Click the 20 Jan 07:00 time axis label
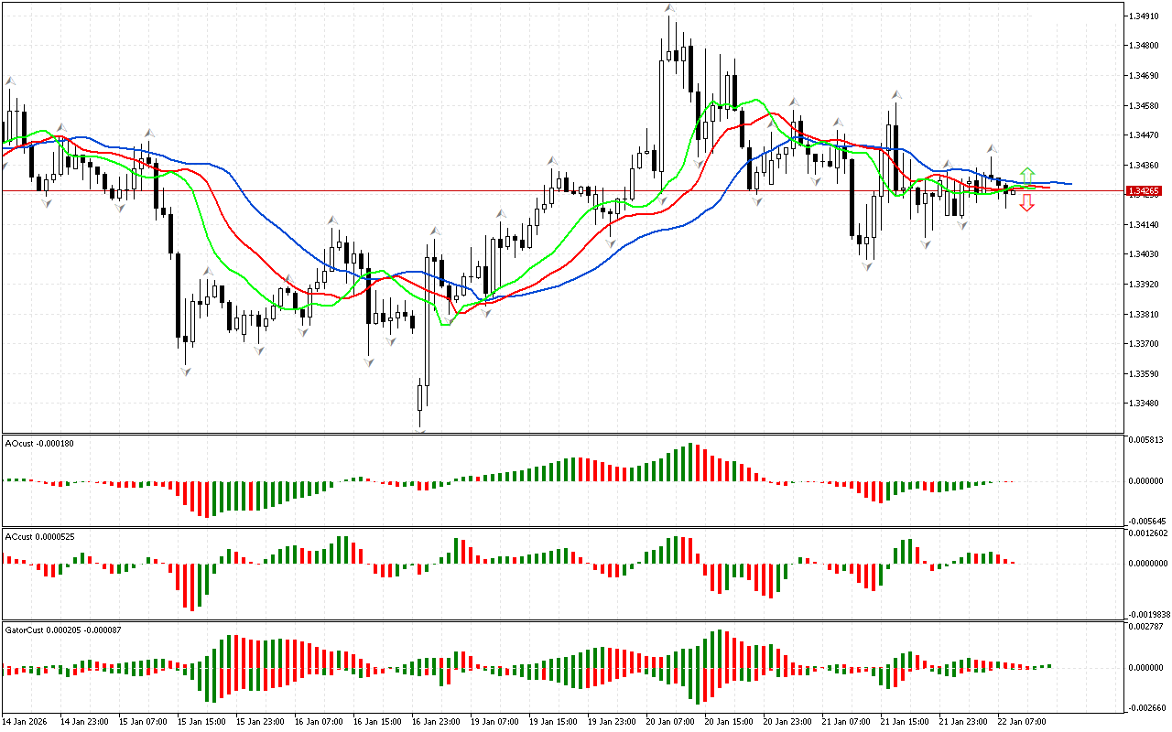Screen dimensions: 1172x732 pyautogui.click(x=668, y=722)
